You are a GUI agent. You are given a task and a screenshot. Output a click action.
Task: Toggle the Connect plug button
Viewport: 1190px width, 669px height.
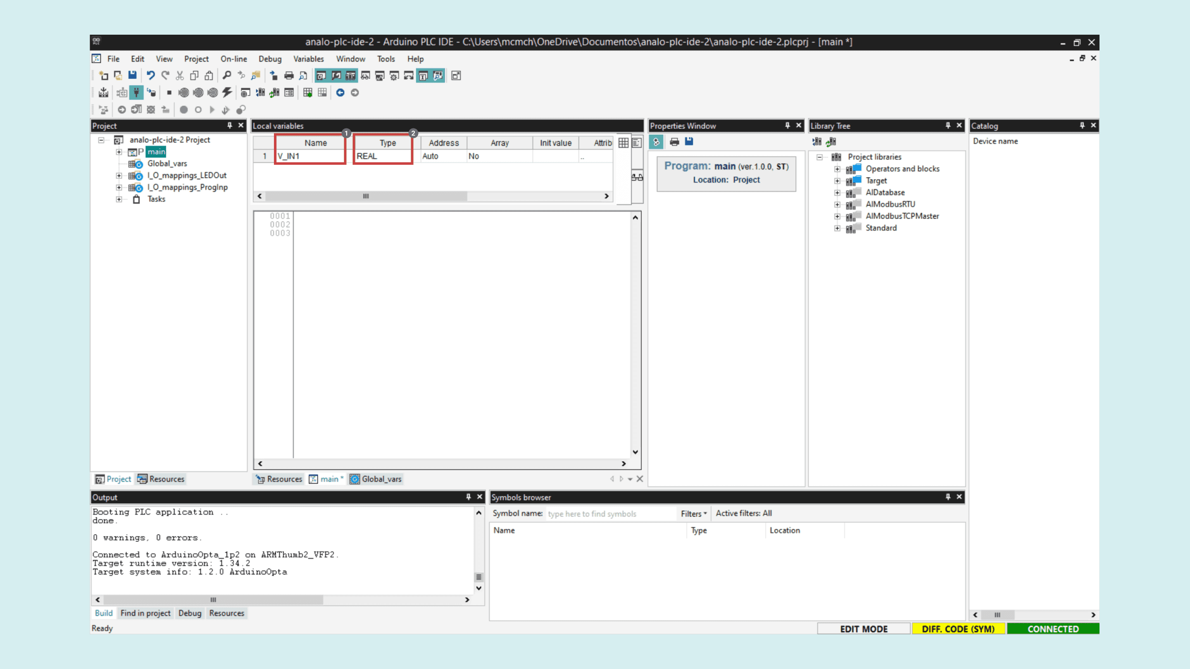136,93
